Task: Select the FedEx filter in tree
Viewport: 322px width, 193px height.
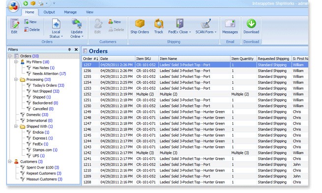Action: coord(37,144)
